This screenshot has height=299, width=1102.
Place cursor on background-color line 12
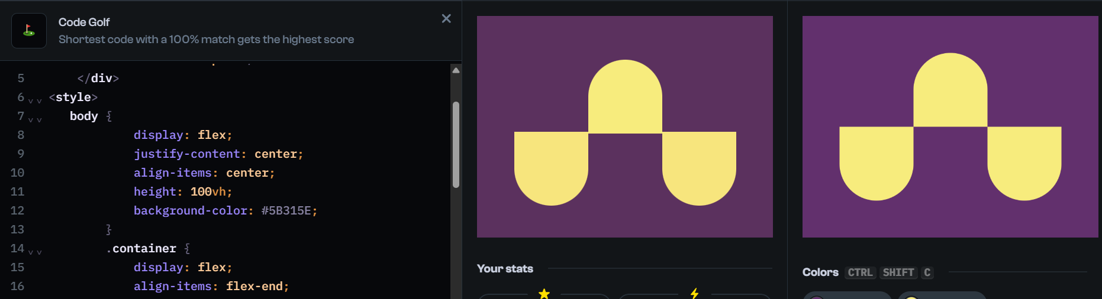[225, 211]
